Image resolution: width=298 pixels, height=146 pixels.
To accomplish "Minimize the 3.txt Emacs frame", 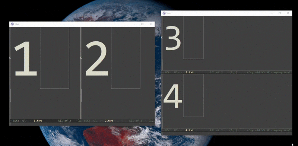I will point(272,13).
